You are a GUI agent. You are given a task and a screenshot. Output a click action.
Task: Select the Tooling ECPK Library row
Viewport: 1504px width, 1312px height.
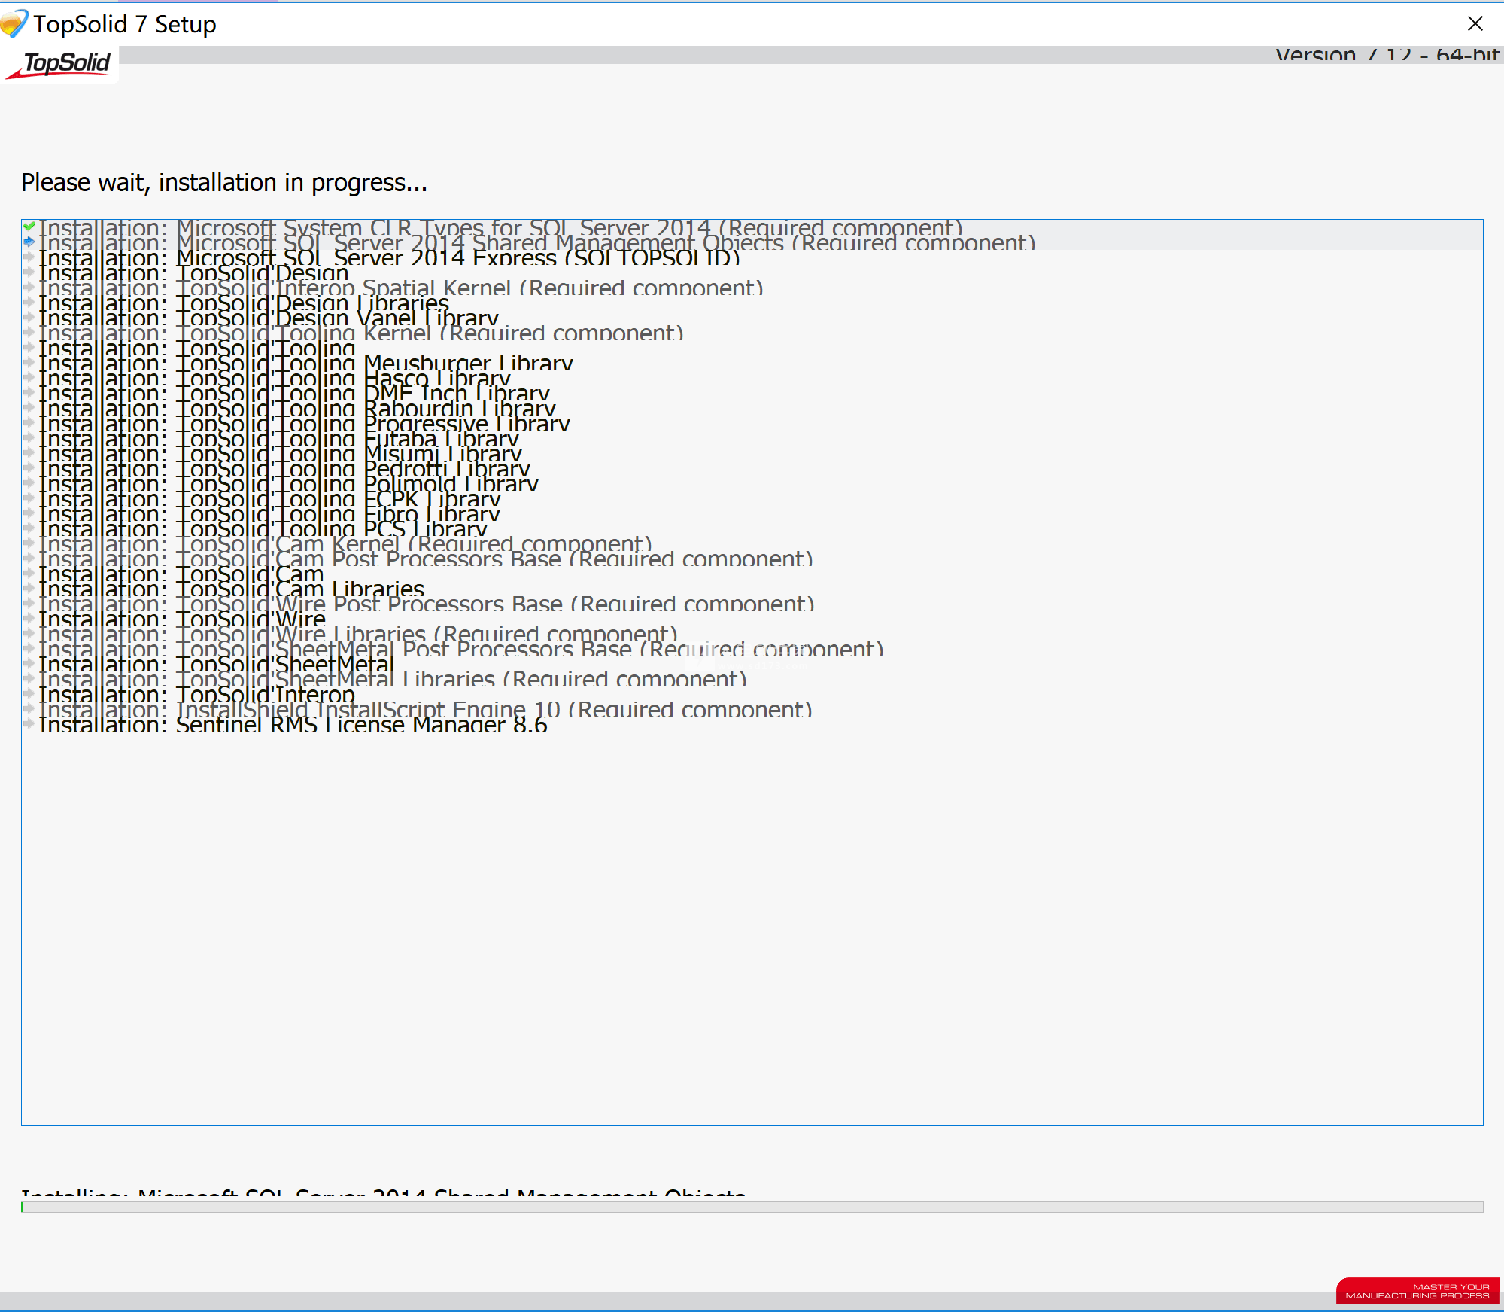click(x=752, y=498)
